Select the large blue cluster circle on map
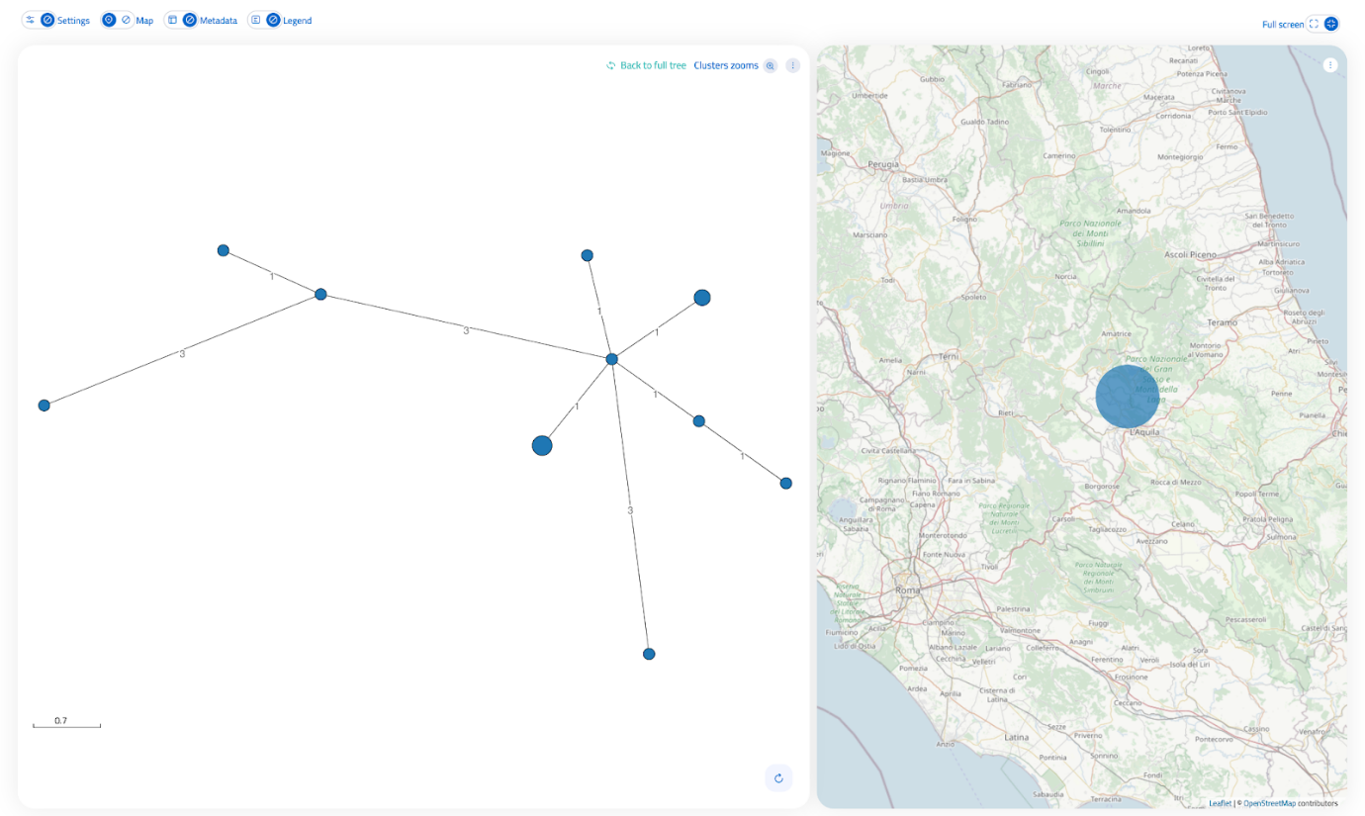The image size is (1365, 816). click(1126, 396)
